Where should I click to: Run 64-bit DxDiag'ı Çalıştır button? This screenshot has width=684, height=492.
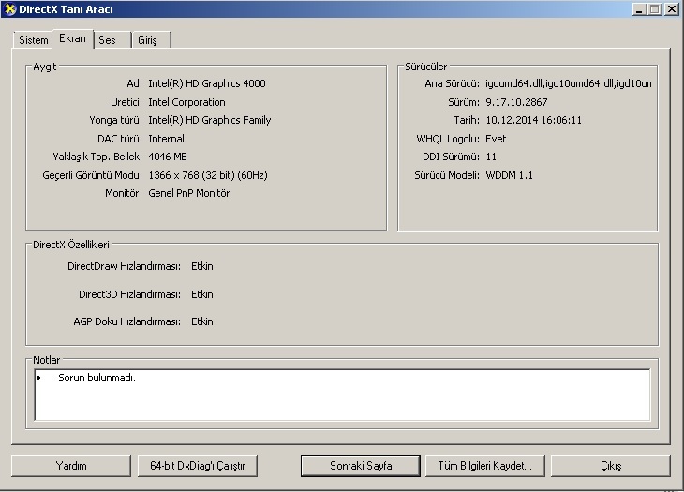coord(198,466)
